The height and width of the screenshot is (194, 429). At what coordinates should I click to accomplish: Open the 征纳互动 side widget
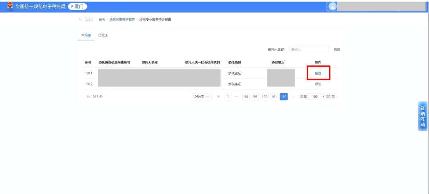tap(423, 116)
